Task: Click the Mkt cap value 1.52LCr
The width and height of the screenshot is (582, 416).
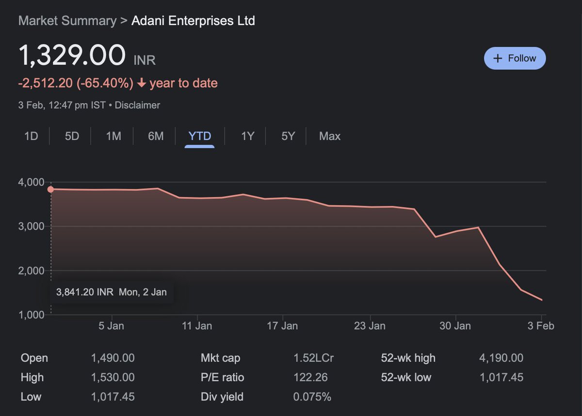Action: click(x=313, y=358)
